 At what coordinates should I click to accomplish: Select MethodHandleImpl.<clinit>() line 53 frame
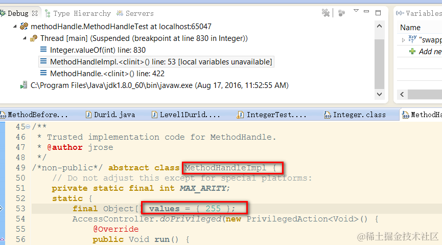tap(160, 62)
